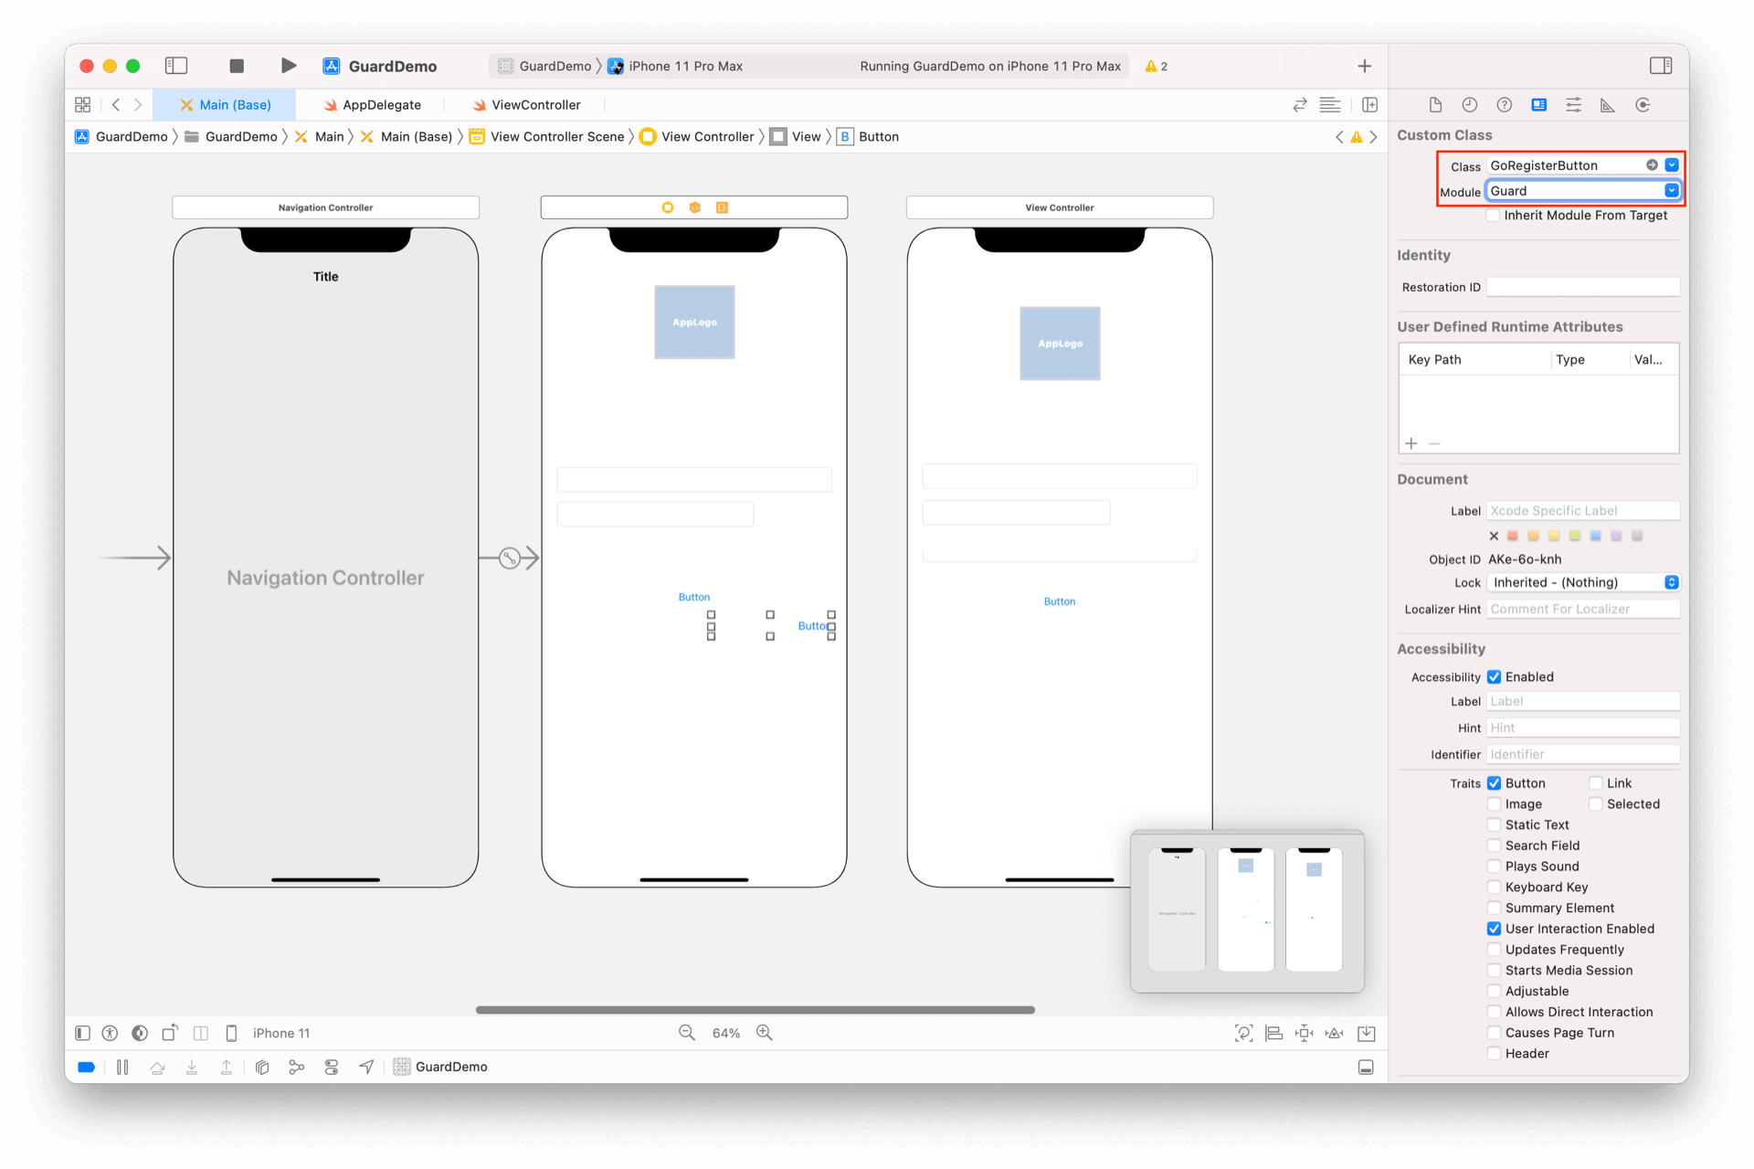Open the Lock popup menu
The height and width of the screenshot is (1169, 1754).
click(1582, 582)
